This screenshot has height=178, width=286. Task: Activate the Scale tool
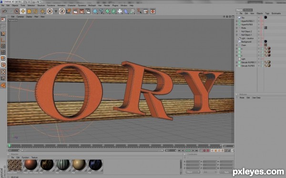[29, 11]
